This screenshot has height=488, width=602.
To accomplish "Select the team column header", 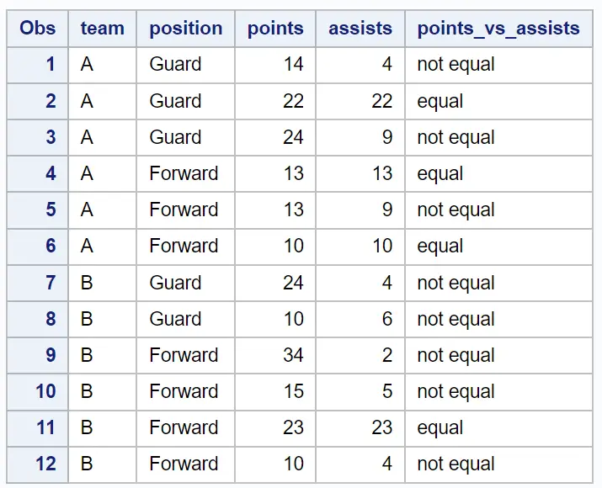I will pyautogui.click(x=102, y=29).
